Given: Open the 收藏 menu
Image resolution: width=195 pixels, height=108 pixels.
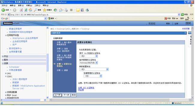Looking at the screenshot, I should pos(29,5).
